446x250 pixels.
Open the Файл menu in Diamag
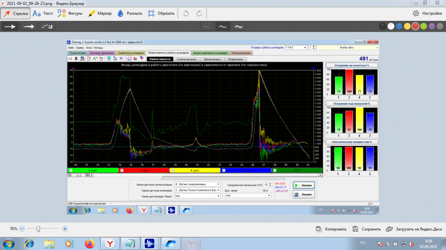71,48
